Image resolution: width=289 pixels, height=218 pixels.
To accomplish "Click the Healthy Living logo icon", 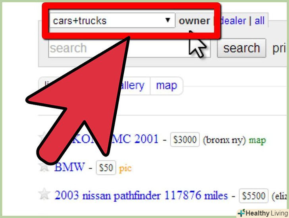I will click(x=241, y=213).
